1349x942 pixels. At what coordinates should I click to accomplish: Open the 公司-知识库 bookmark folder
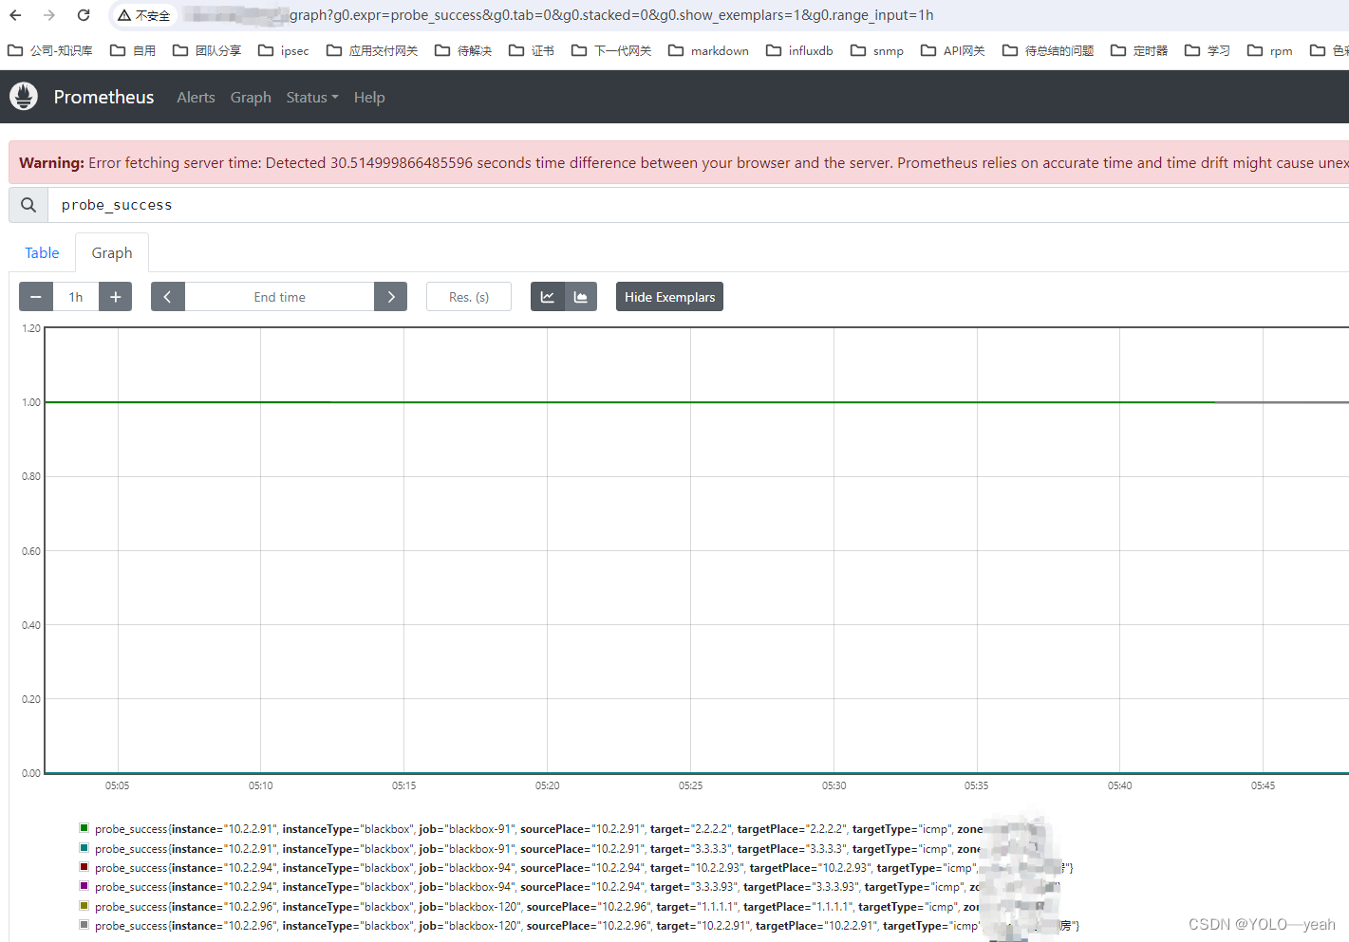click(x=50, y=50)
